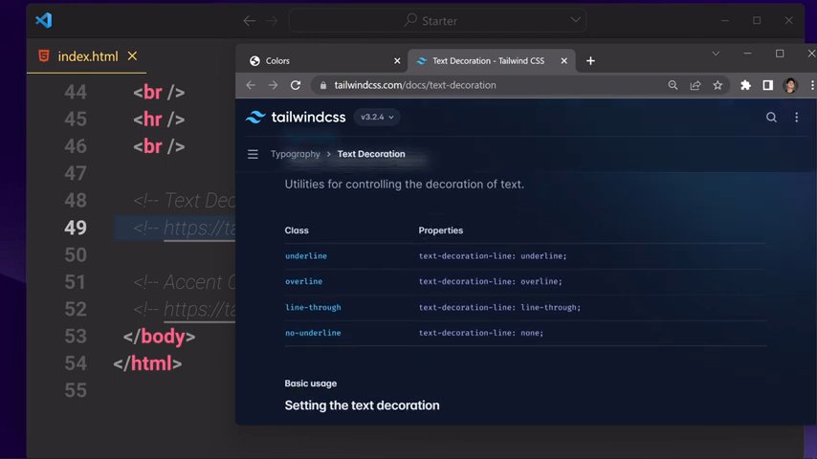The height and width of the screenshot is (459, 817).
Task: Click the Text Decoration breadcrumb
Action: [x=371, y=154]
